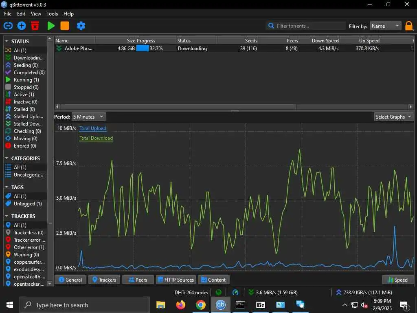Viewport: 417px width, 313px height.
Task: Collapse the STATUS section
Action: click(7, 41)
